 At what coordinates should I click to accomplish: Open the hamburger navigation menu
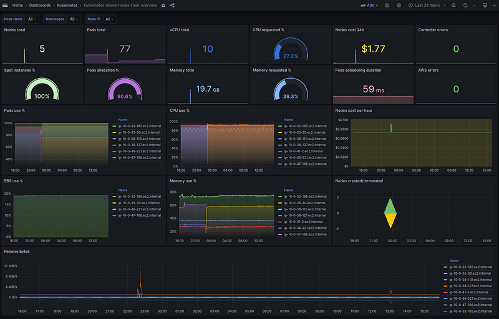tap(6, 5)
